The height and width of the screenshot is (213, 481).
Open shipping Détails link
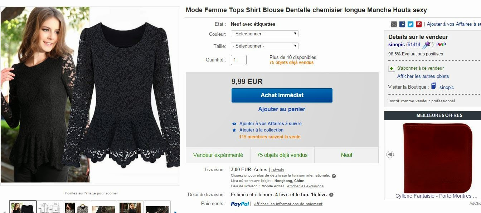coord(277,170)
